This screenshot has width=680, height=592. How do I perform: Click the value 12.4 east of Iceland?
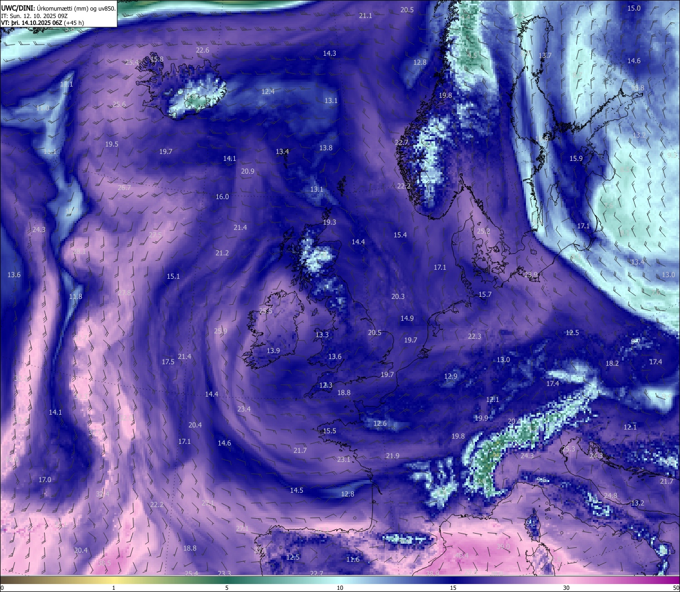coord(268,91)
